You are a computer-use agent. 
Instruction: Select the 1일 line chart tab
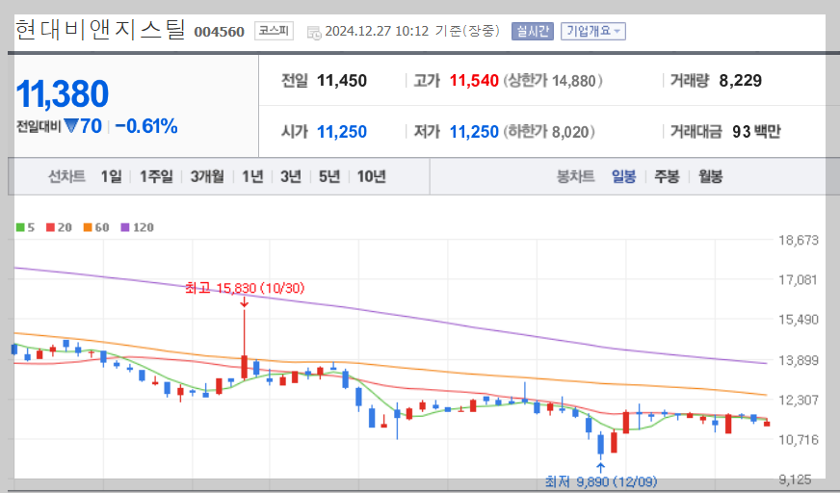pyautogui.click(x=112, y=176)
